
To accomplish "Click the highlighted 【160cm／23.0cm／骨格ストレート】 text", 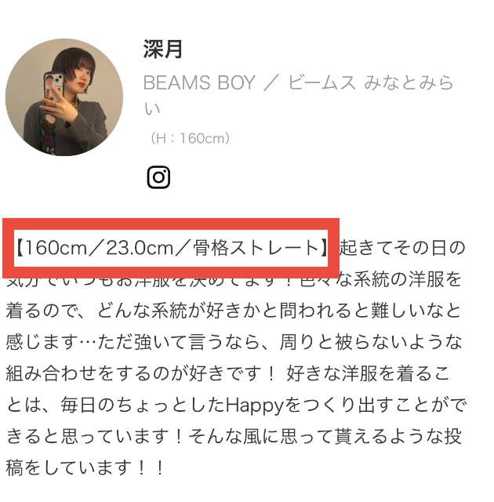I will 172,248.
